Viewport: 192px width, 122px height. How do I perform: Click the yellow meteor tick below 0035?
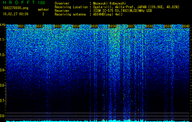(x=103, y=120)
